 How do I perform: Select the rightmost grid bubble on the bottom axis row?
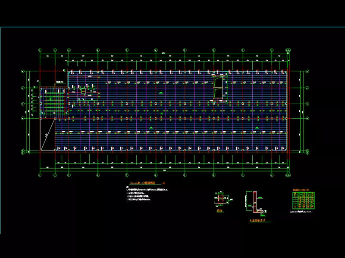[288, 175]
